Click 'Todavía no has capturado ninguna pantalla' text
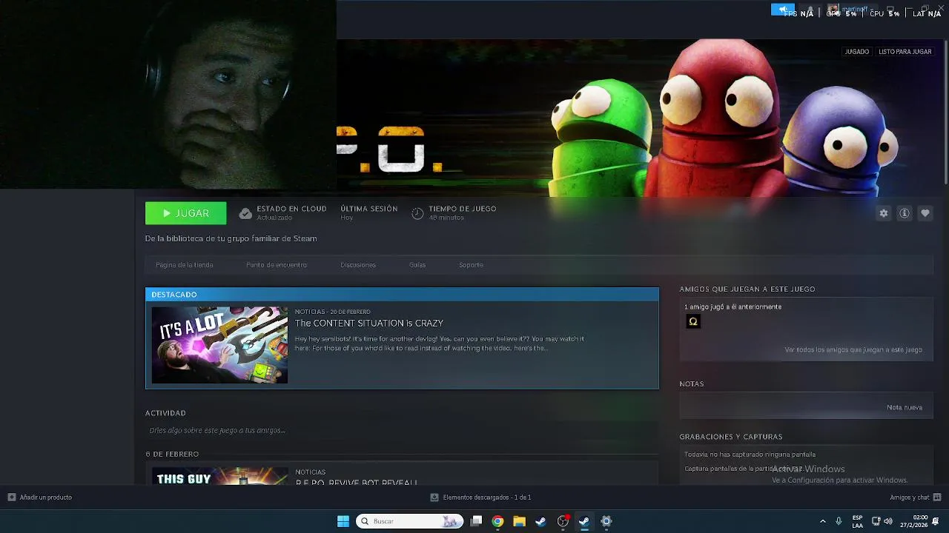 (750, 455)
